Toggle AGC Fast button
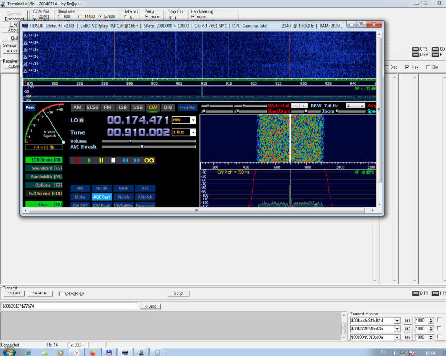This screenshot has height=356, width=446. tap(101, 197)
